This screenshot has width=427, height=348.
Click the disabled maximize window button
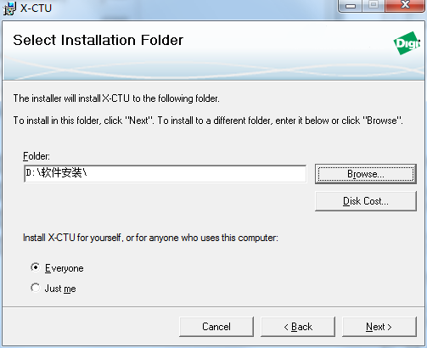pyautogui.click(x=374, y=6)
